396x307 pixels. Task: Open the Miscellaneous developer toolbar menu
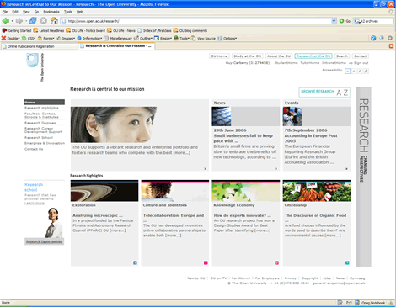coord(118,38)
